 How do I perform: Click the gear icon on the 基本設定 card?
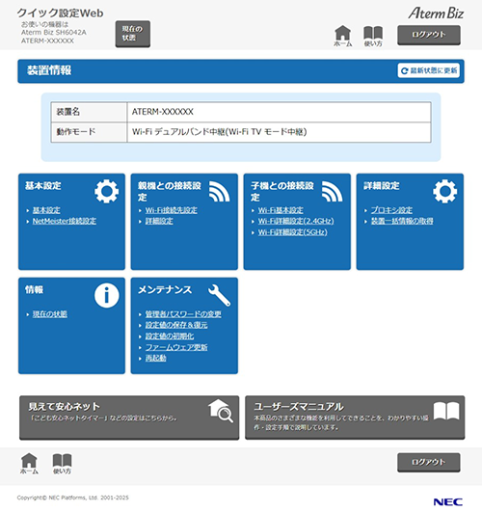107,191
